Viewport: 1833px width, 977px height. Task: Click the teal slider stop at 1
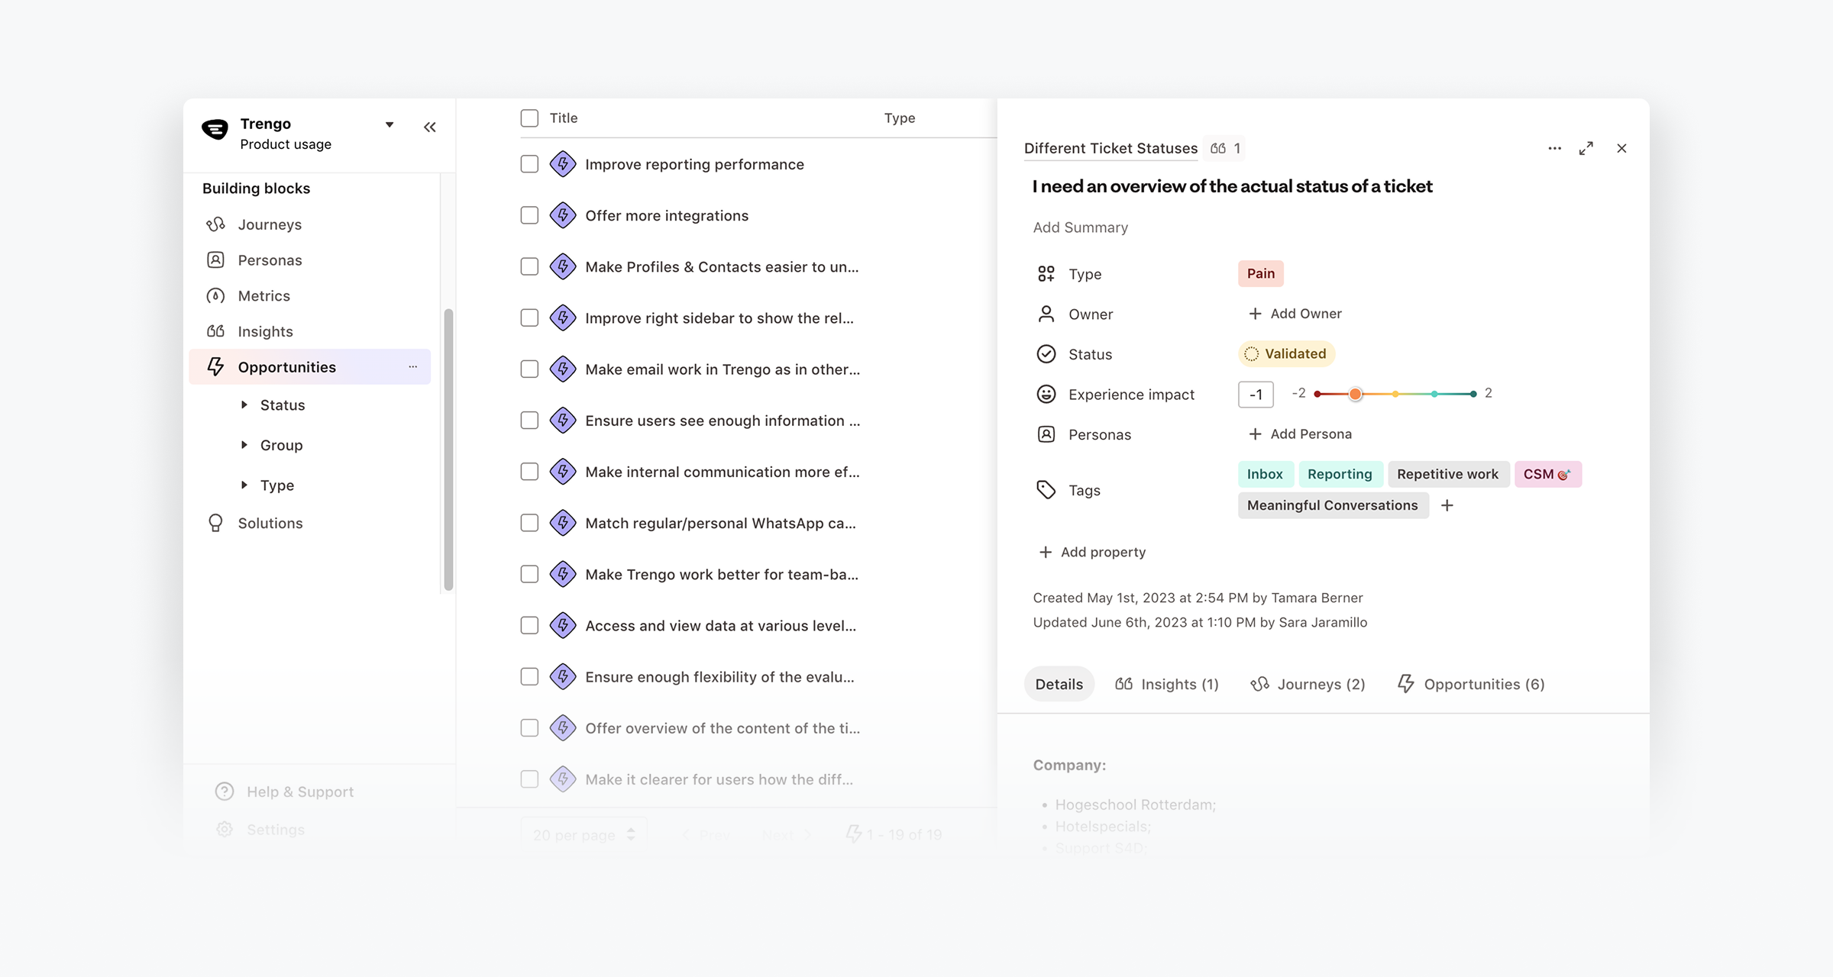[x=1434, y=394]
